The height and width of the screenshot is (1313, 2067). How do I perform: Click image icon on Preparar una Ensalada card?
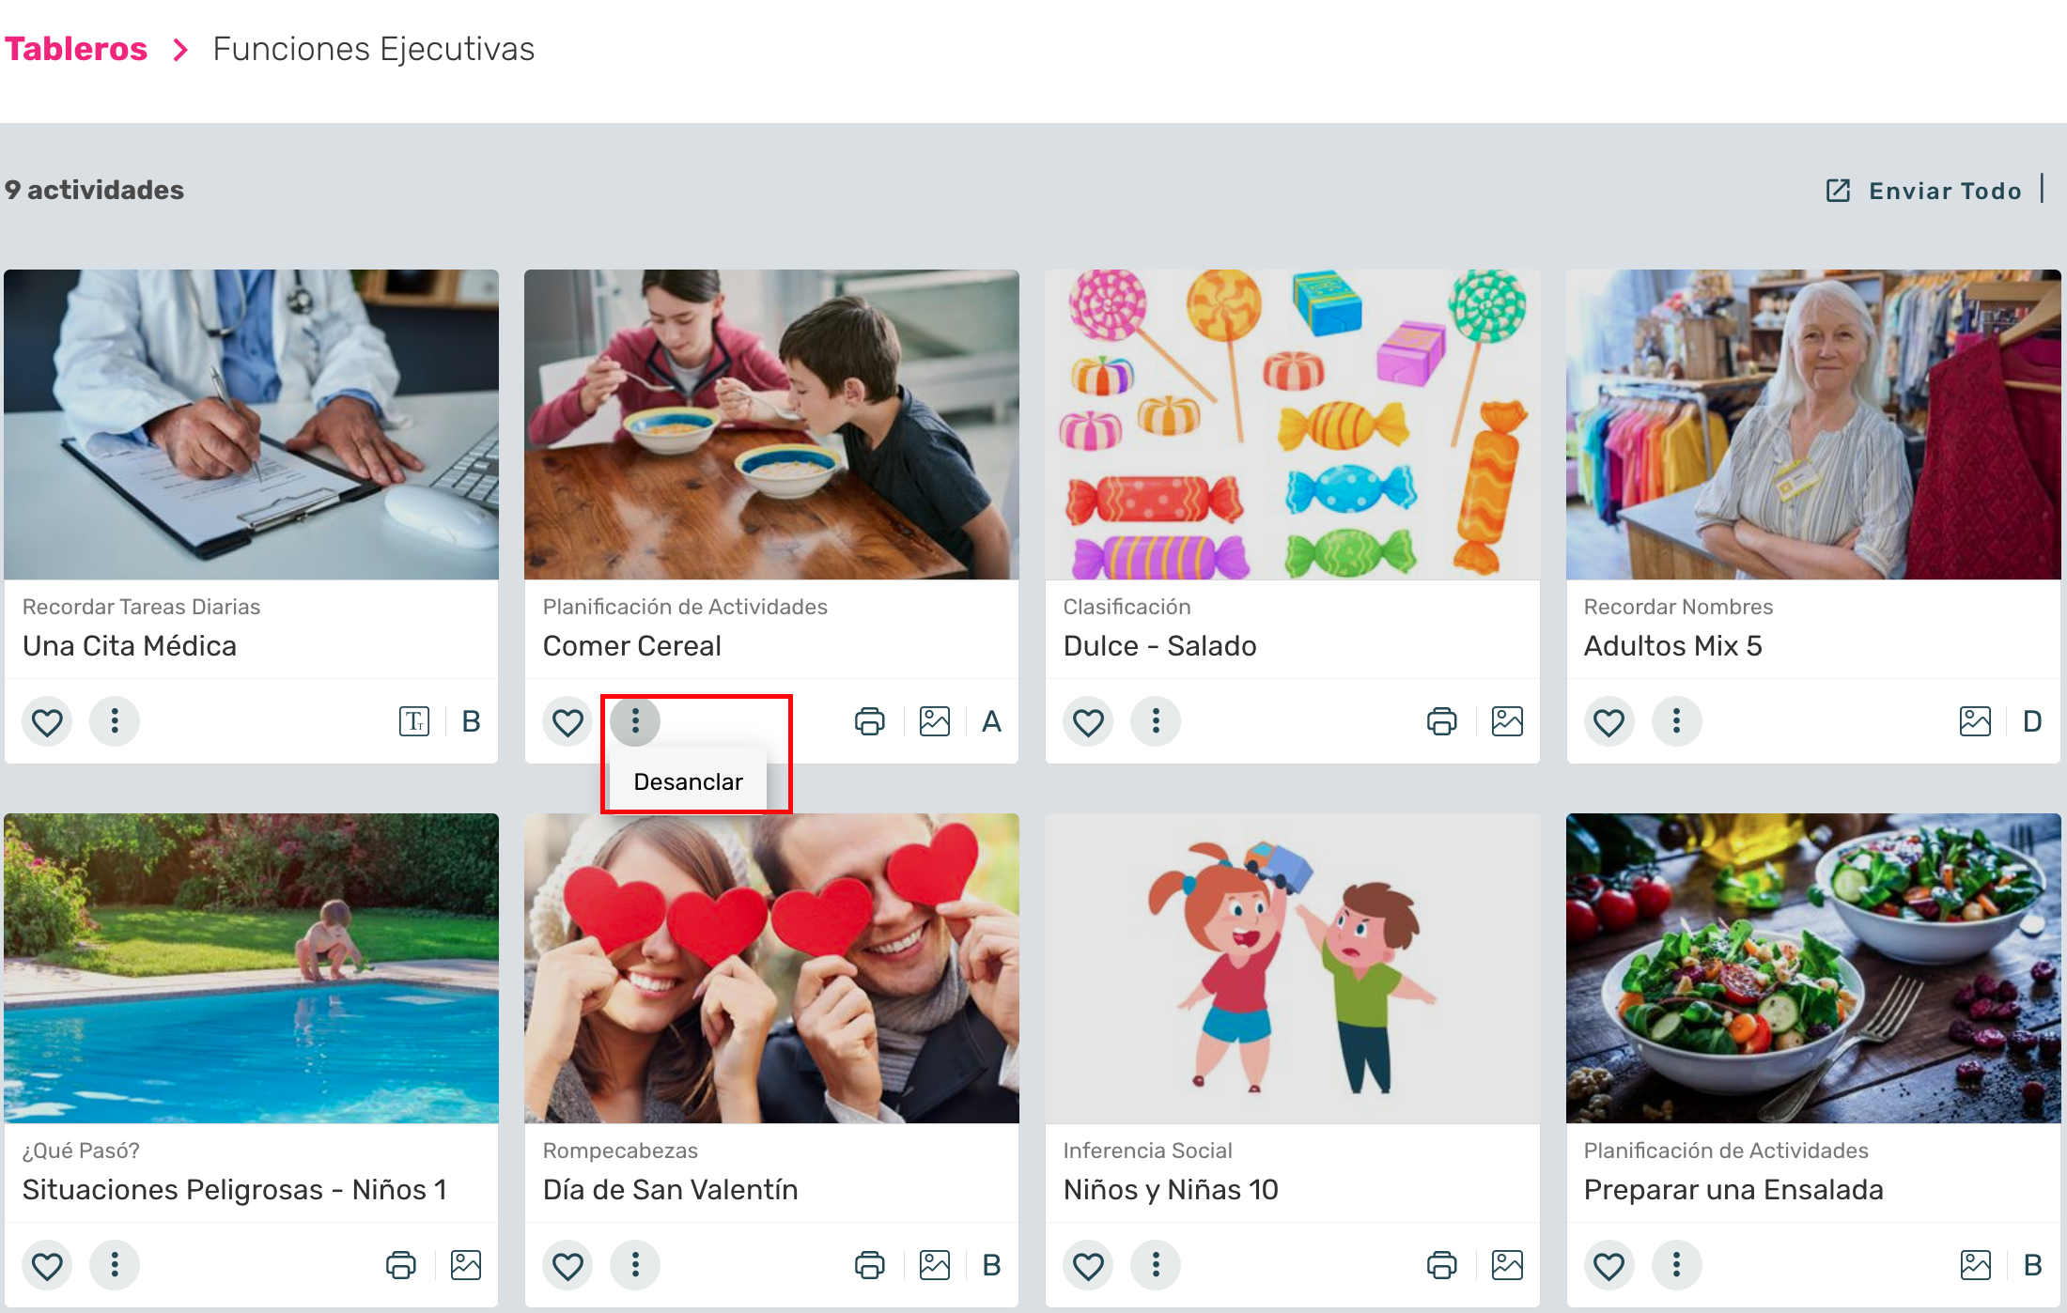(x=1975, y=1265)
